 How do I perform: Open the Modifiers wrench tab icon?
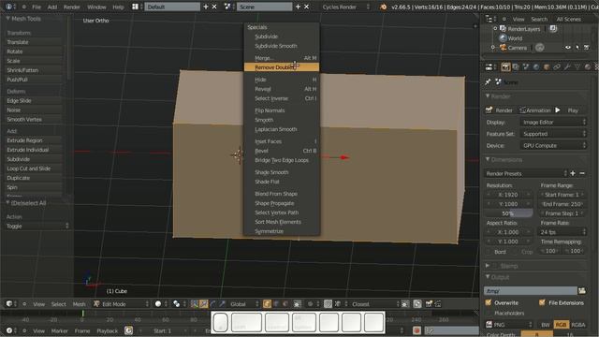tap(567, 67)
